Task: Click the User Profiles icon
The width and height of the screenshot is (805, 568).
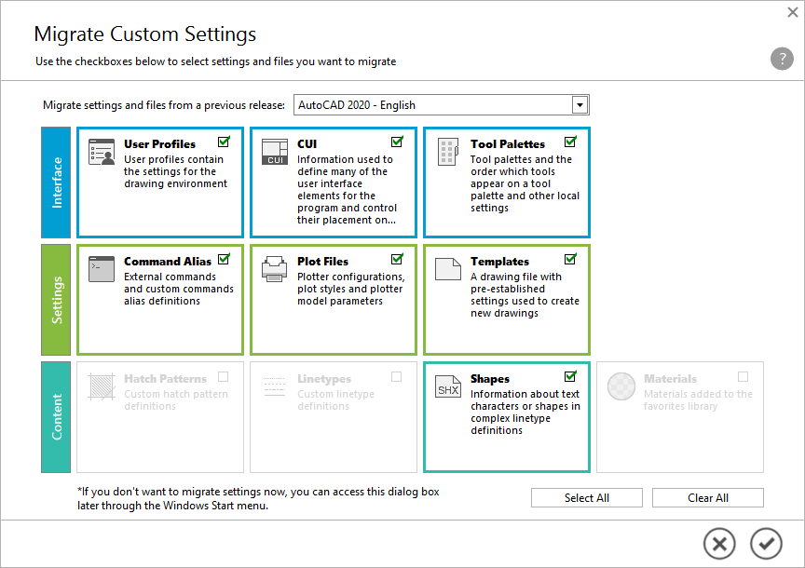Action: (102, 152)
